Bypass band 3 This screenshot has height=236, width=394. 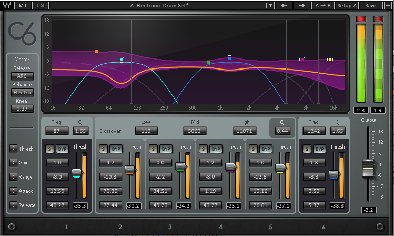click(166, 149)
